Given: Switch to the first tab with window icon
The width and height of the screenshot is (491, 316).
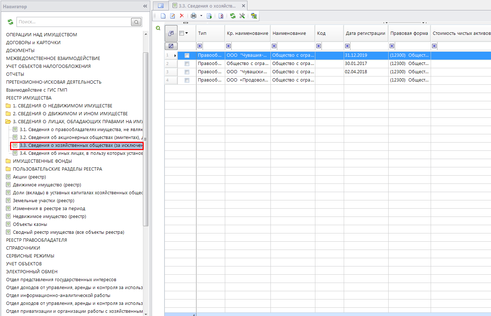Looking at the screenshot, I should click(x=161, y=5).
